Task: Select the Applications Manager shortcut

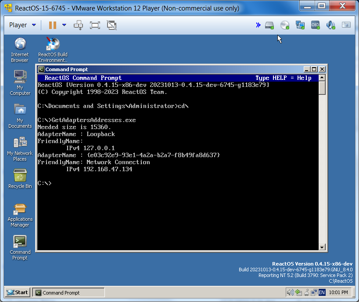Action: 20,215
